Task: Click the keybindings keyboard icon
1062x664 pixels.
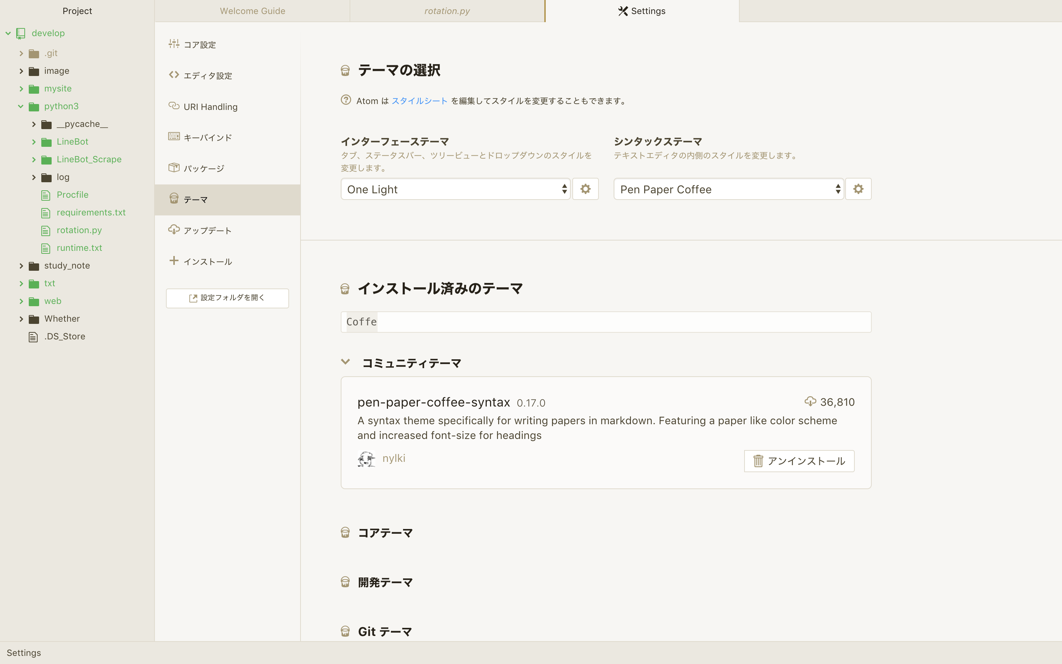Action: click(174, 136)
